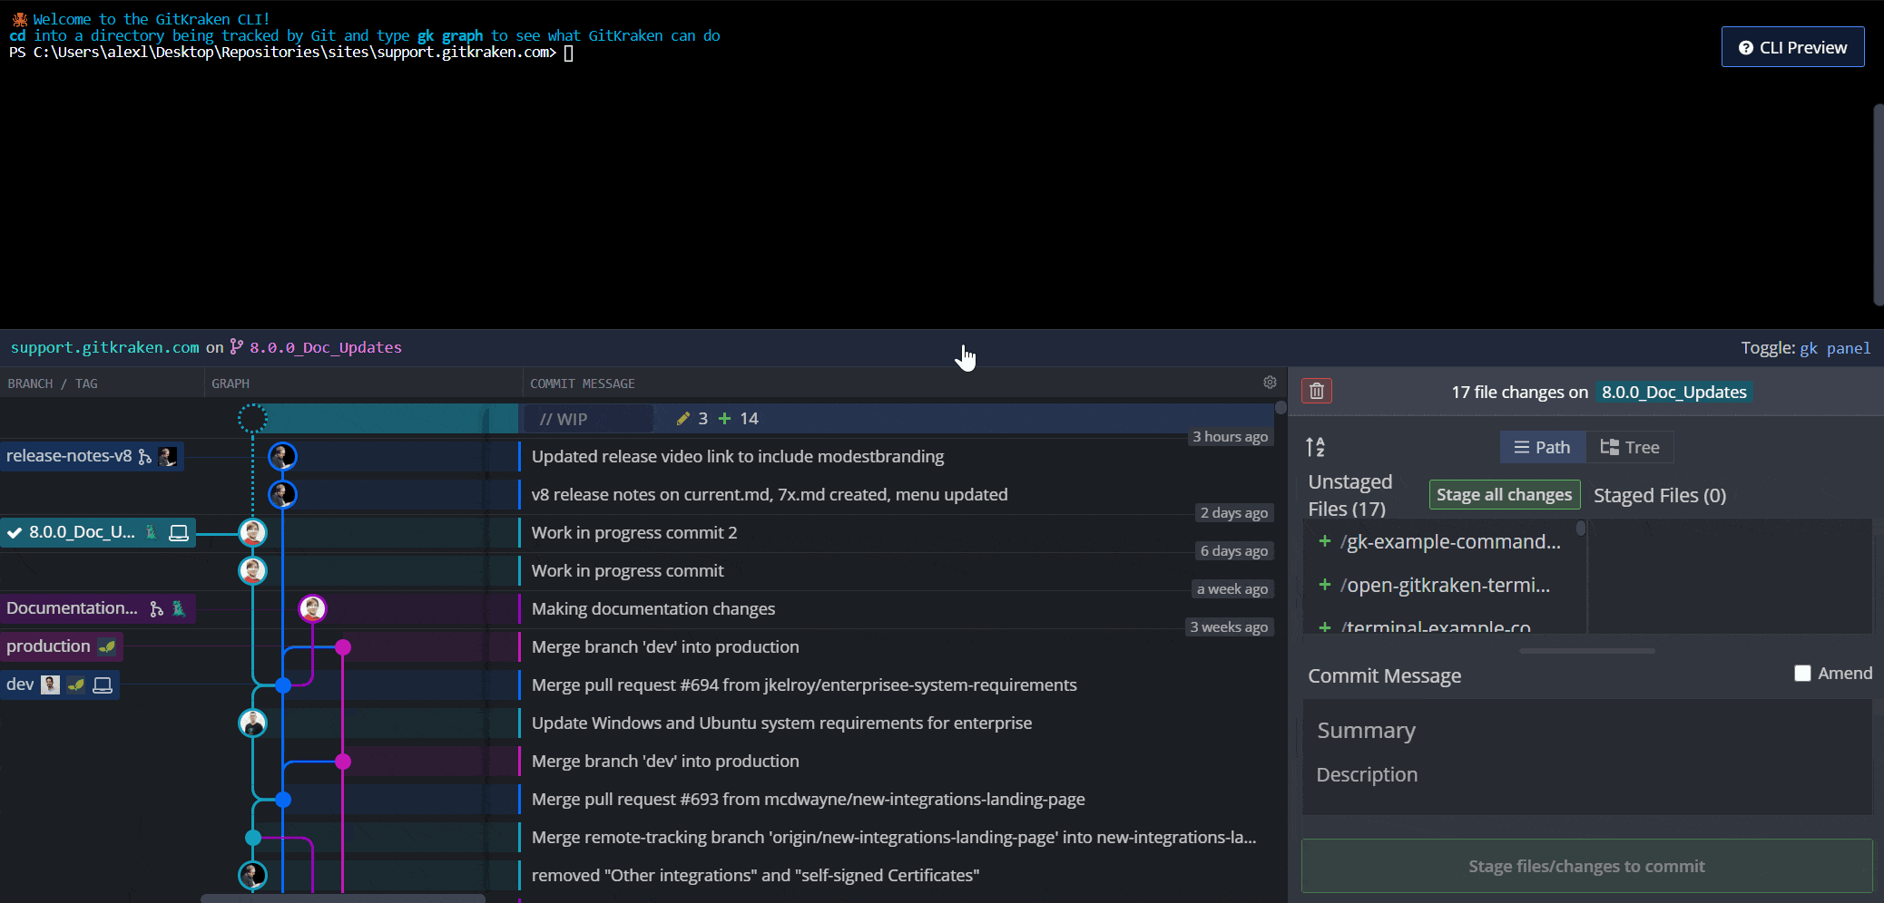The height and width of the screenshot is (903, 1884).
Task: Click the trash icon to discard all changes
Action: point(1316,391)
